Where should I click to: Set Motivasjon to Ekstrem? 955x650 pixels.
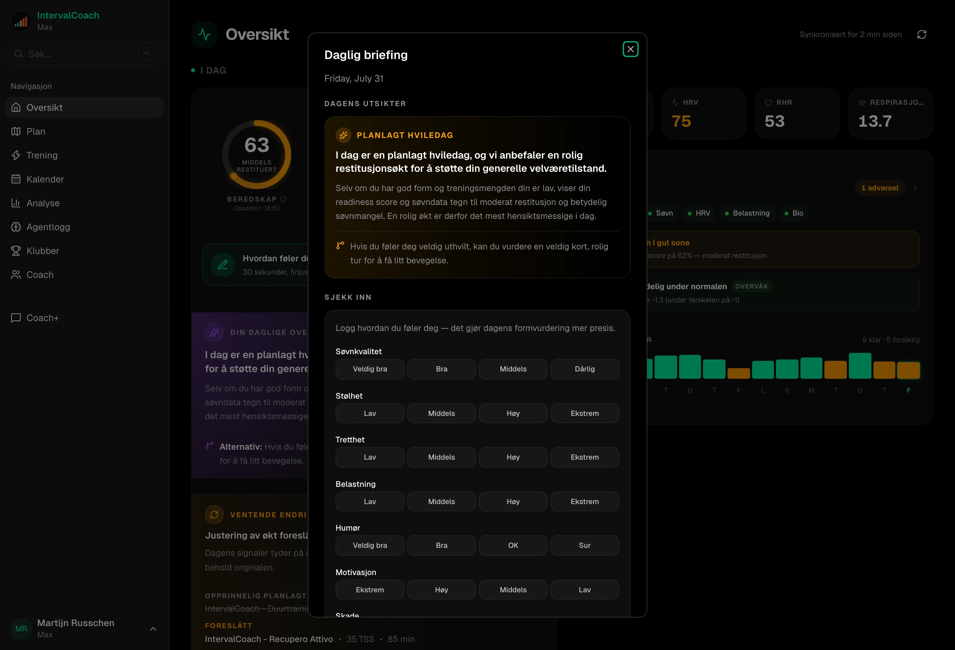tap(370, 590)
